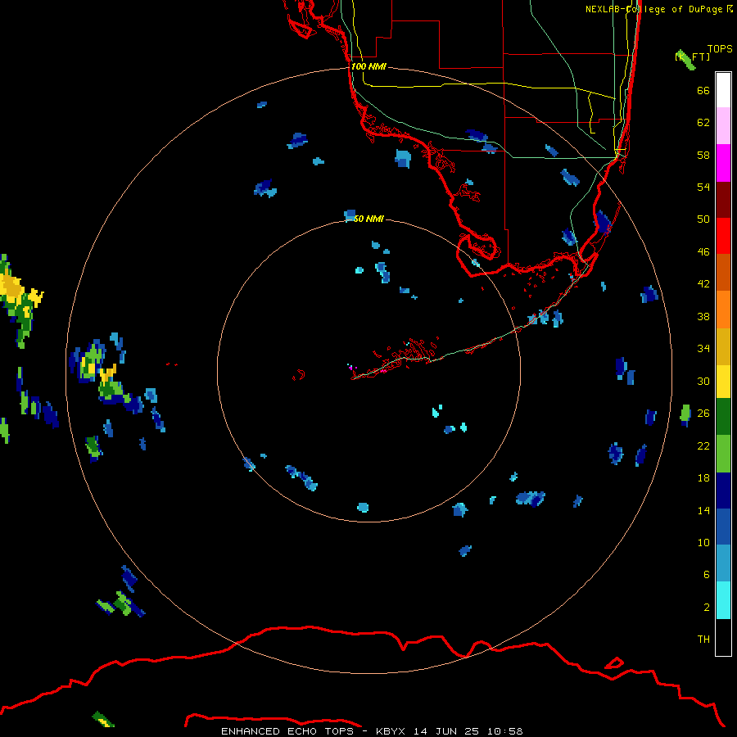Viewport: 737px width, 737px height.
Task: Click the "18" scale label
Action: pyautogui.click(x=703, y=478)
